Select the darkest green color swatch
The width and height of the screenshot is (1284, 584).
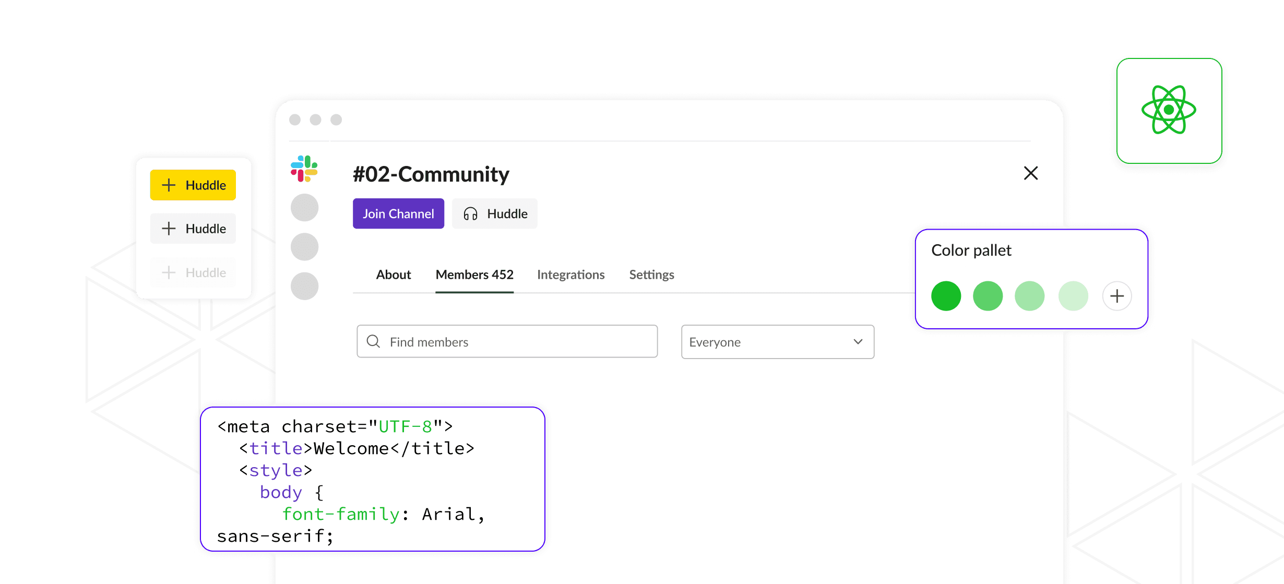pos(946,296)
